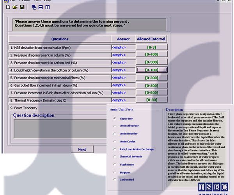The width and height of the screenshot is (234, 195).
Task: Save using the floppy disk icon
Action: (22, 7)
